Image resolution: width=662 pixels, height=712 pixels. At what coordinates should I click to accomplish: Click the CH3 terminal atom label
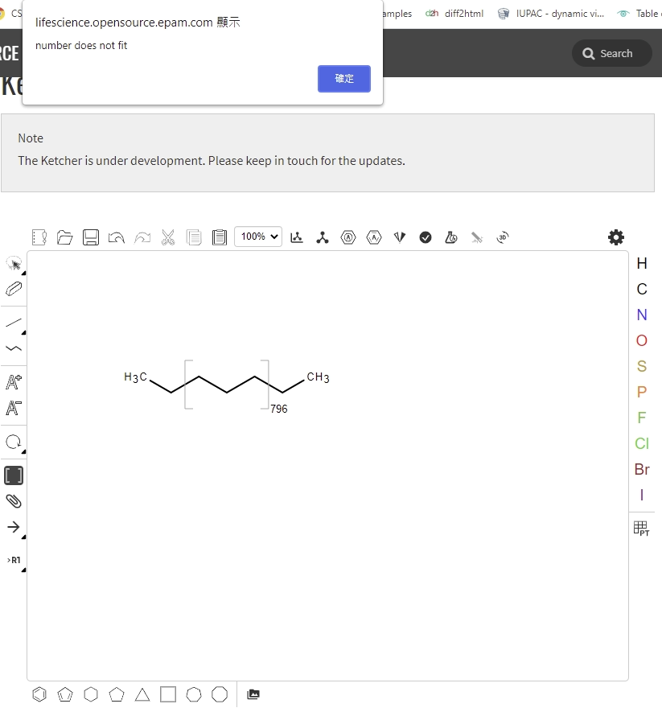pos(318,377)
